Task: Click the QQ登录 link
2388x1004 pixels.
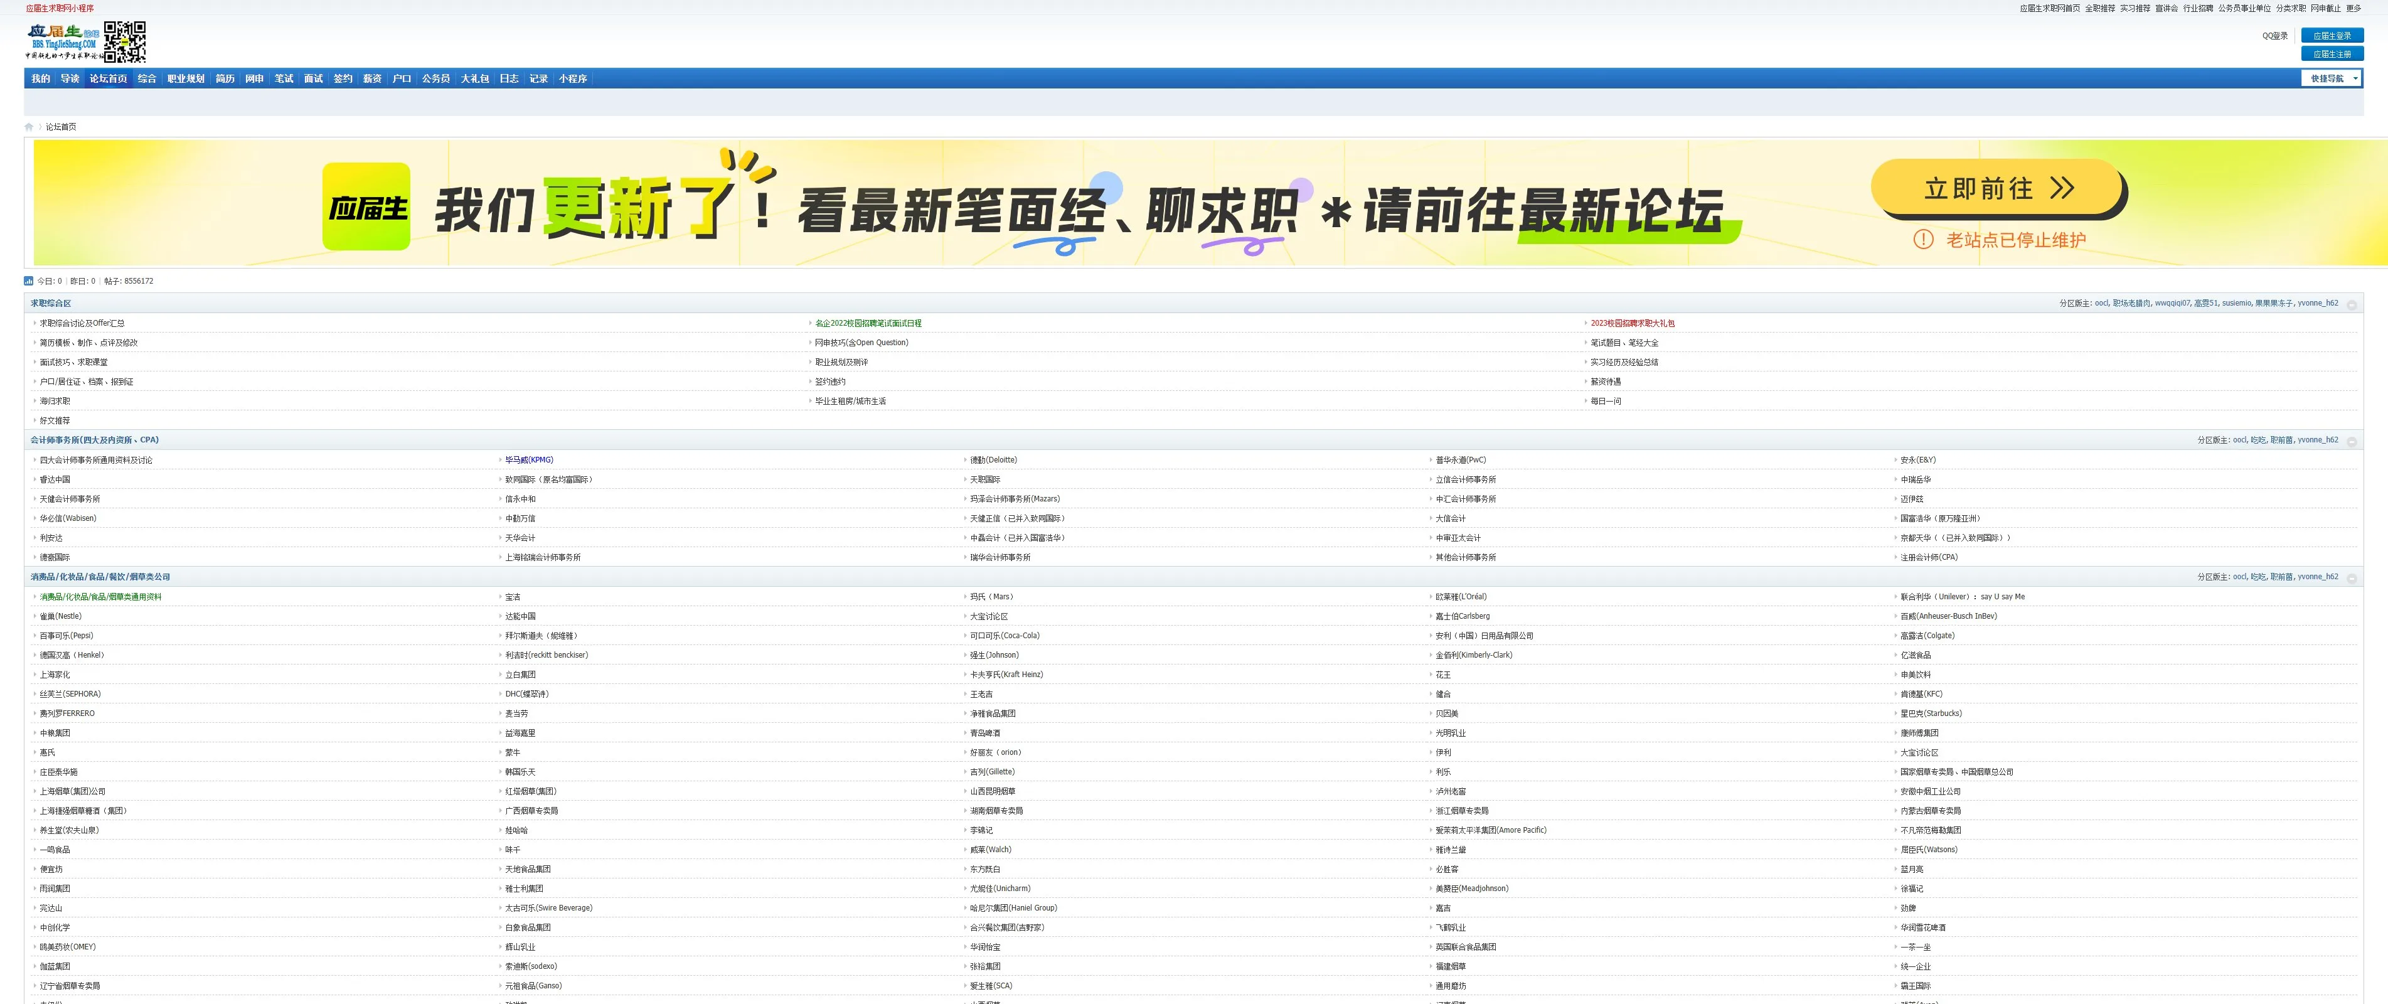Action: point(2275,36)
